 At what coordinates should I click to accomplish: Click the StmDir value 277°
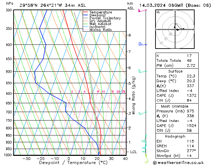click(191, 151)
